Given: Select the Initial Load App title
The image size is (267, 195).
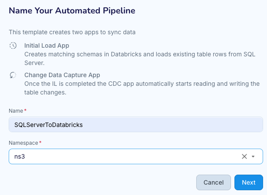Looking at the screenshot, I should coord(46,46).
